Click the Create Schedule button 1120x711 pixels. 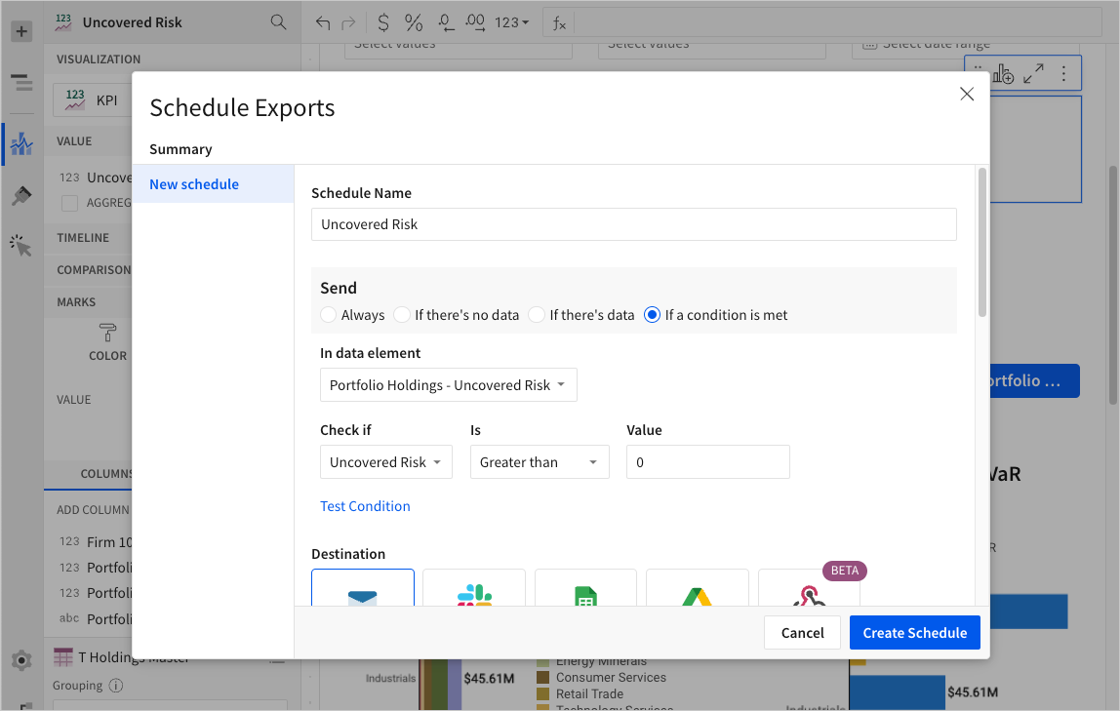click(914, 633)
